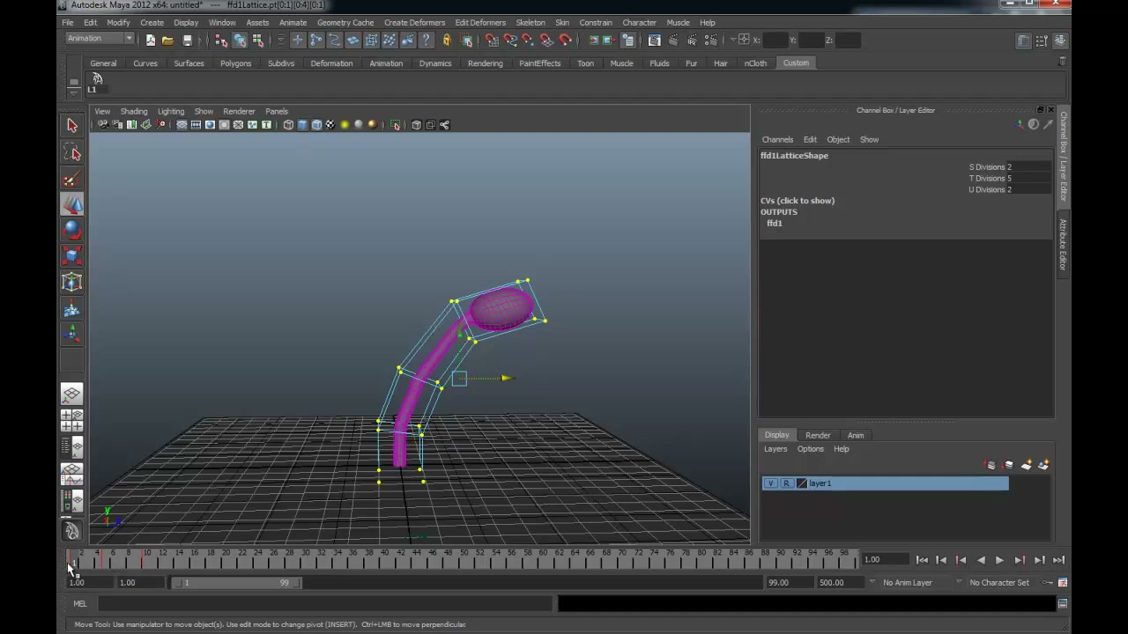The width and height of the screenshot is (1128, 634).
Task: Enable use all lights yellow sphere icon
Action: (x=345, y=125)
